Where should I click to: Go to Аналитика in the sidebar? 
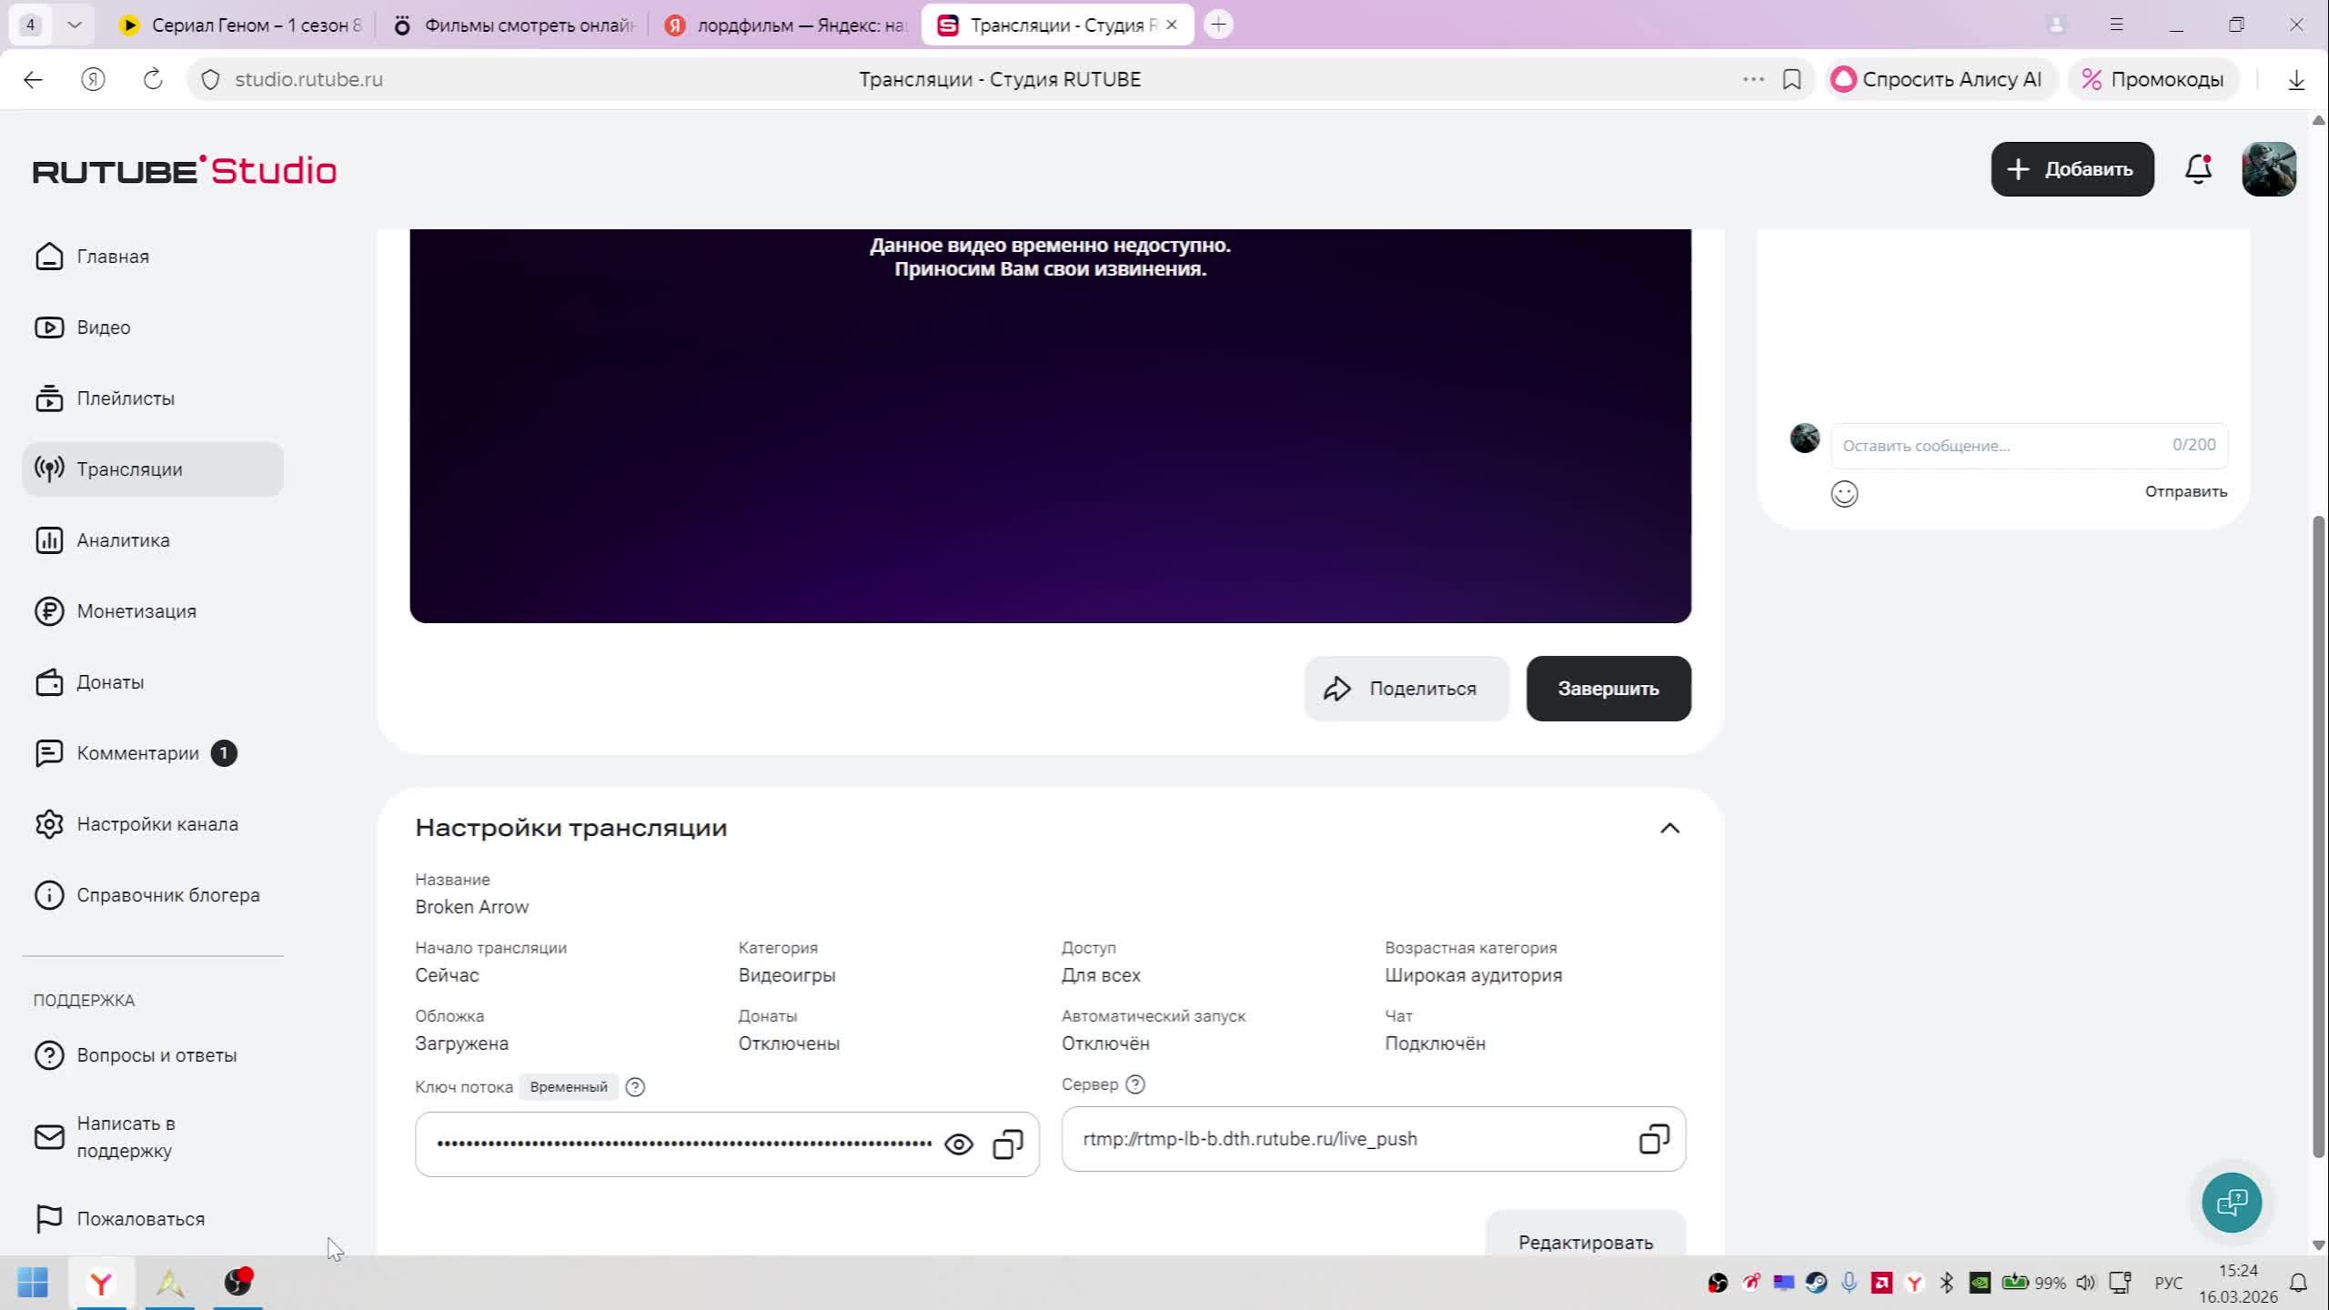pyautogui.click(x=123, y=540)
